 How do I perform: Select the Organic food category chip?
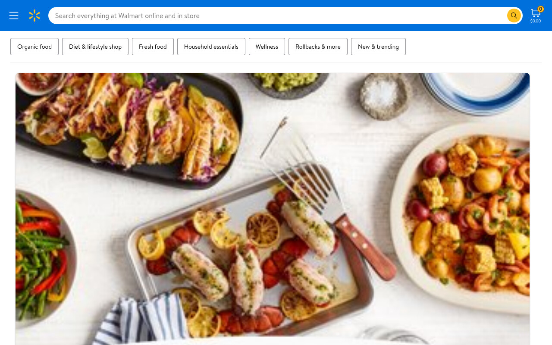pyautogui.click(x=34, y=47)
